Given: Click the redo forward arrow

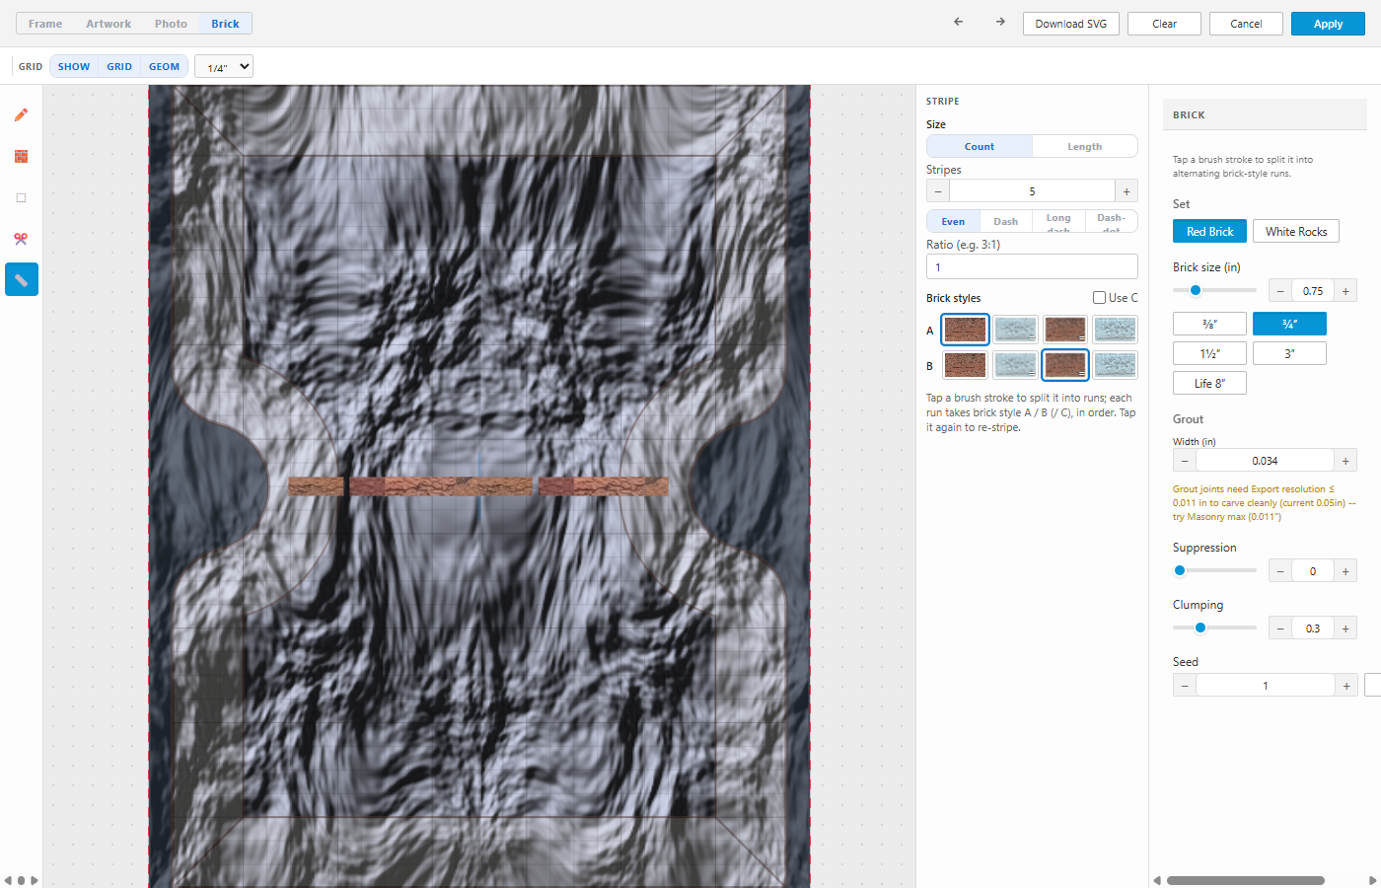Looking at the screenshot, I should (1000, 22).
